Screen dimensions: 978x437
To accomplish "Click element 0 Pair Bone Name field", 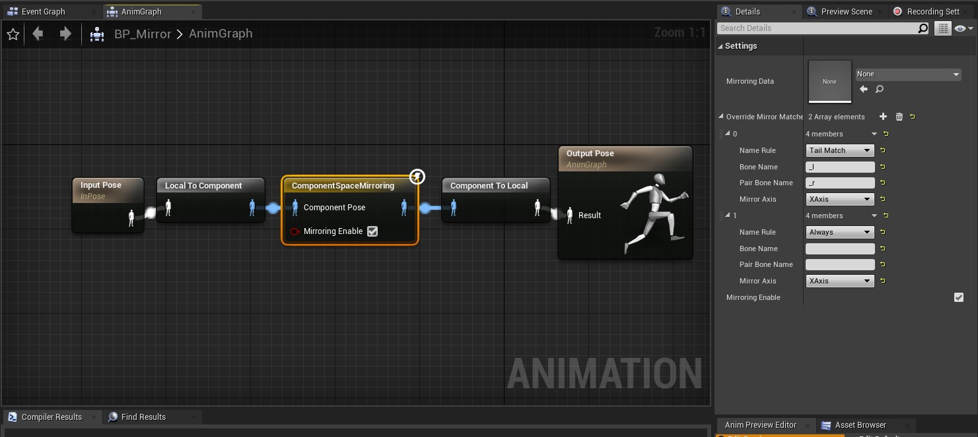I will [840, 183].
